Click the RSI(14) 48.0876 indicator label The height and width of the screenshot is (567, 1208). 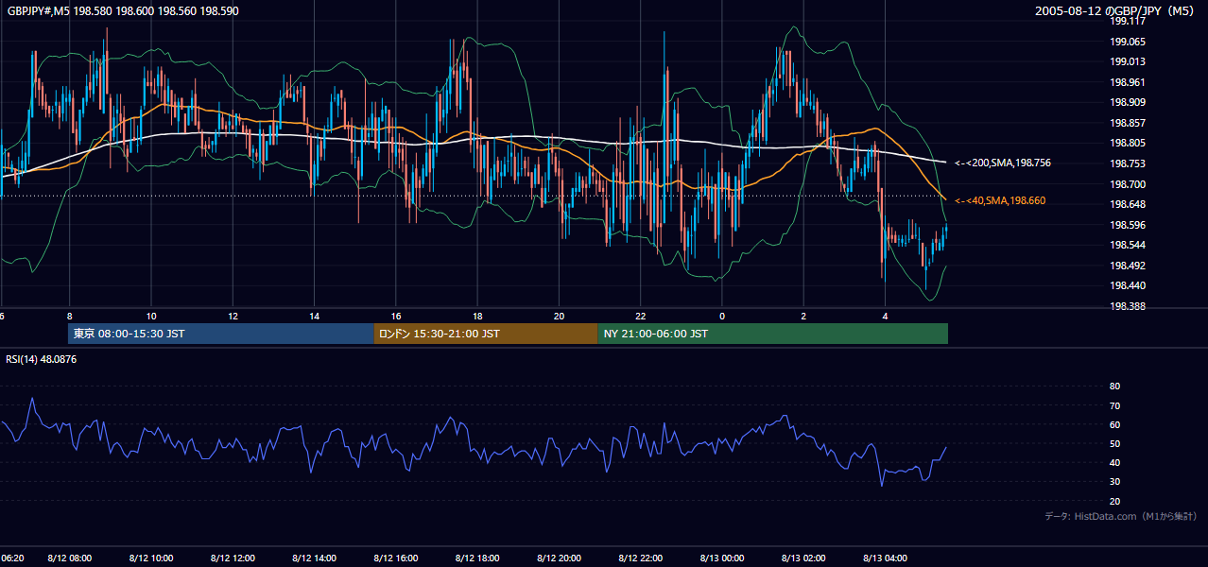point(42,359)
